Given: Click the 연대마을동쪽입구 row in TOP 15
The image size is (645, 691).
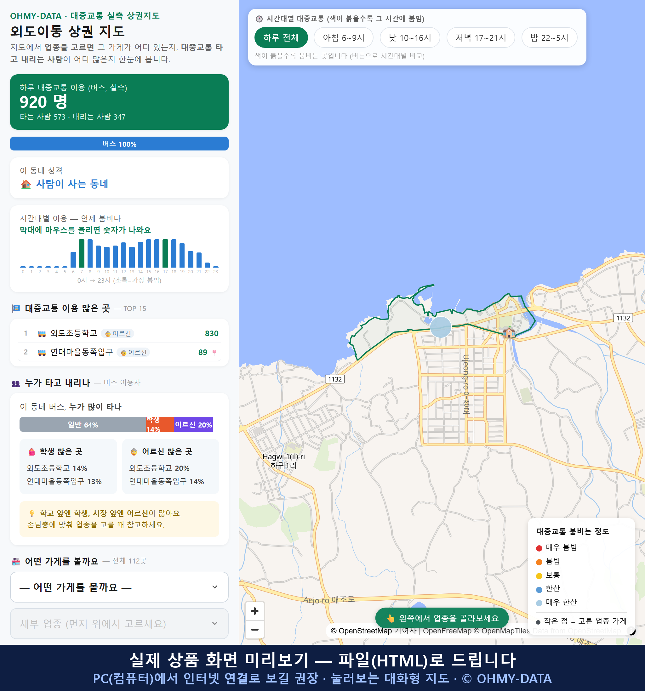Looking at the screenshot, I should (x=119, y=352).
